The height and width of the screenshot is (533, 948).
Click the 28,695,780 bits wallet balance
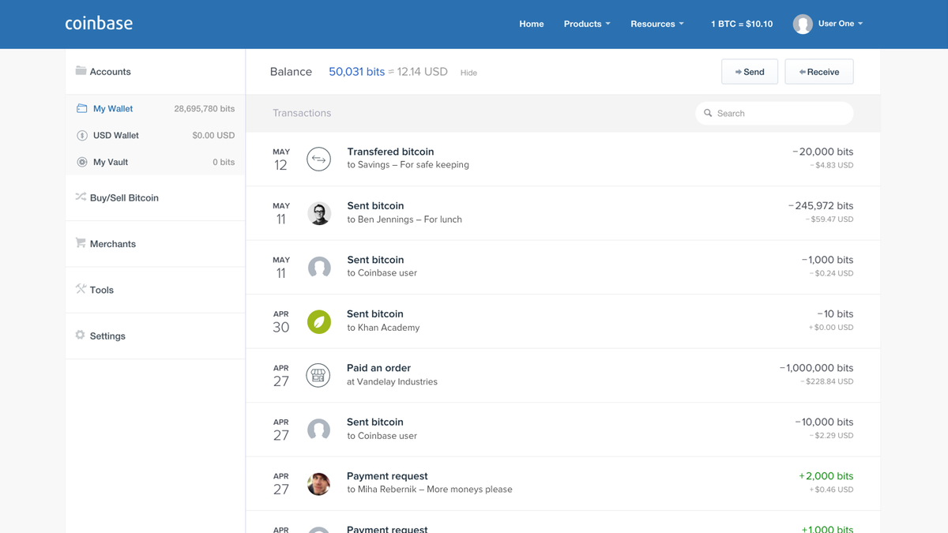[205, 109]
